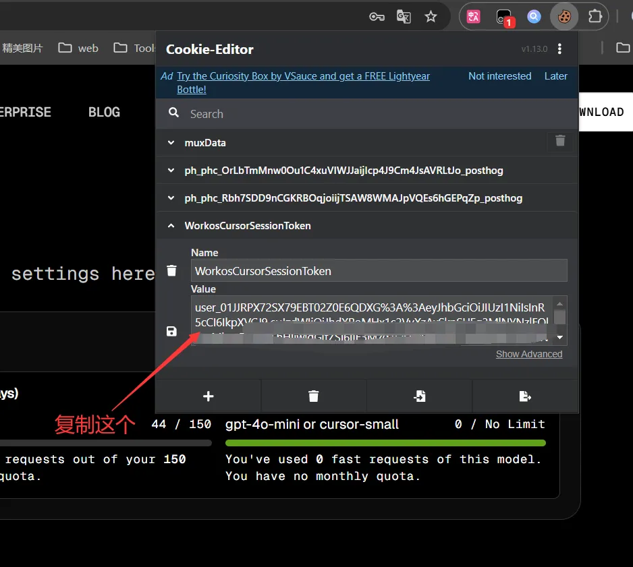Image resolution: width=633 pixels, height=567 pixels.
Task: Open the ENTERPRISE navigation link
Action: pyautogui.click(x=25, y=112)
